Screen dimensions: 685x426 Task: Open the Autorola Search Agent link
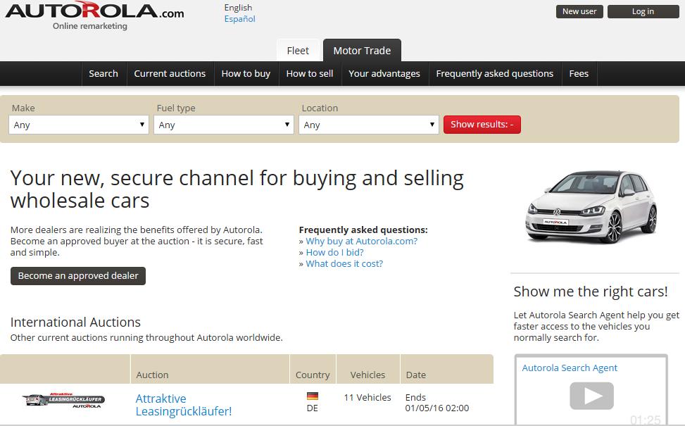[x=570, y=368]
